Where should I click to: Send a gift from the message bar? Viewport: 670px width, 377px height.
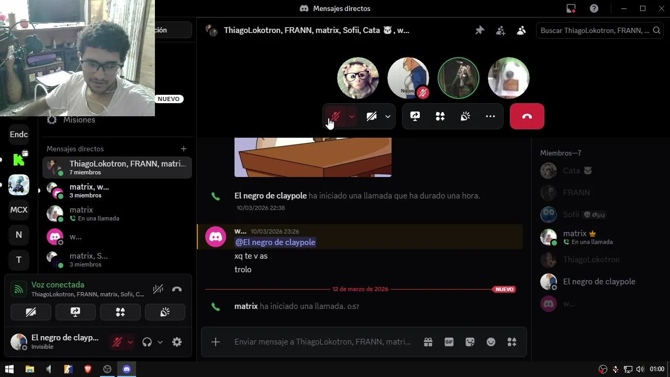428,342
